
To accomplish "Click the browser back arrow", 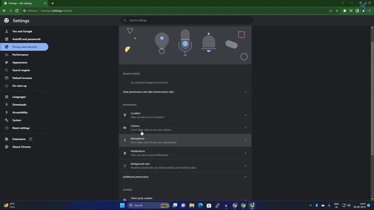I will click(4, 10).
